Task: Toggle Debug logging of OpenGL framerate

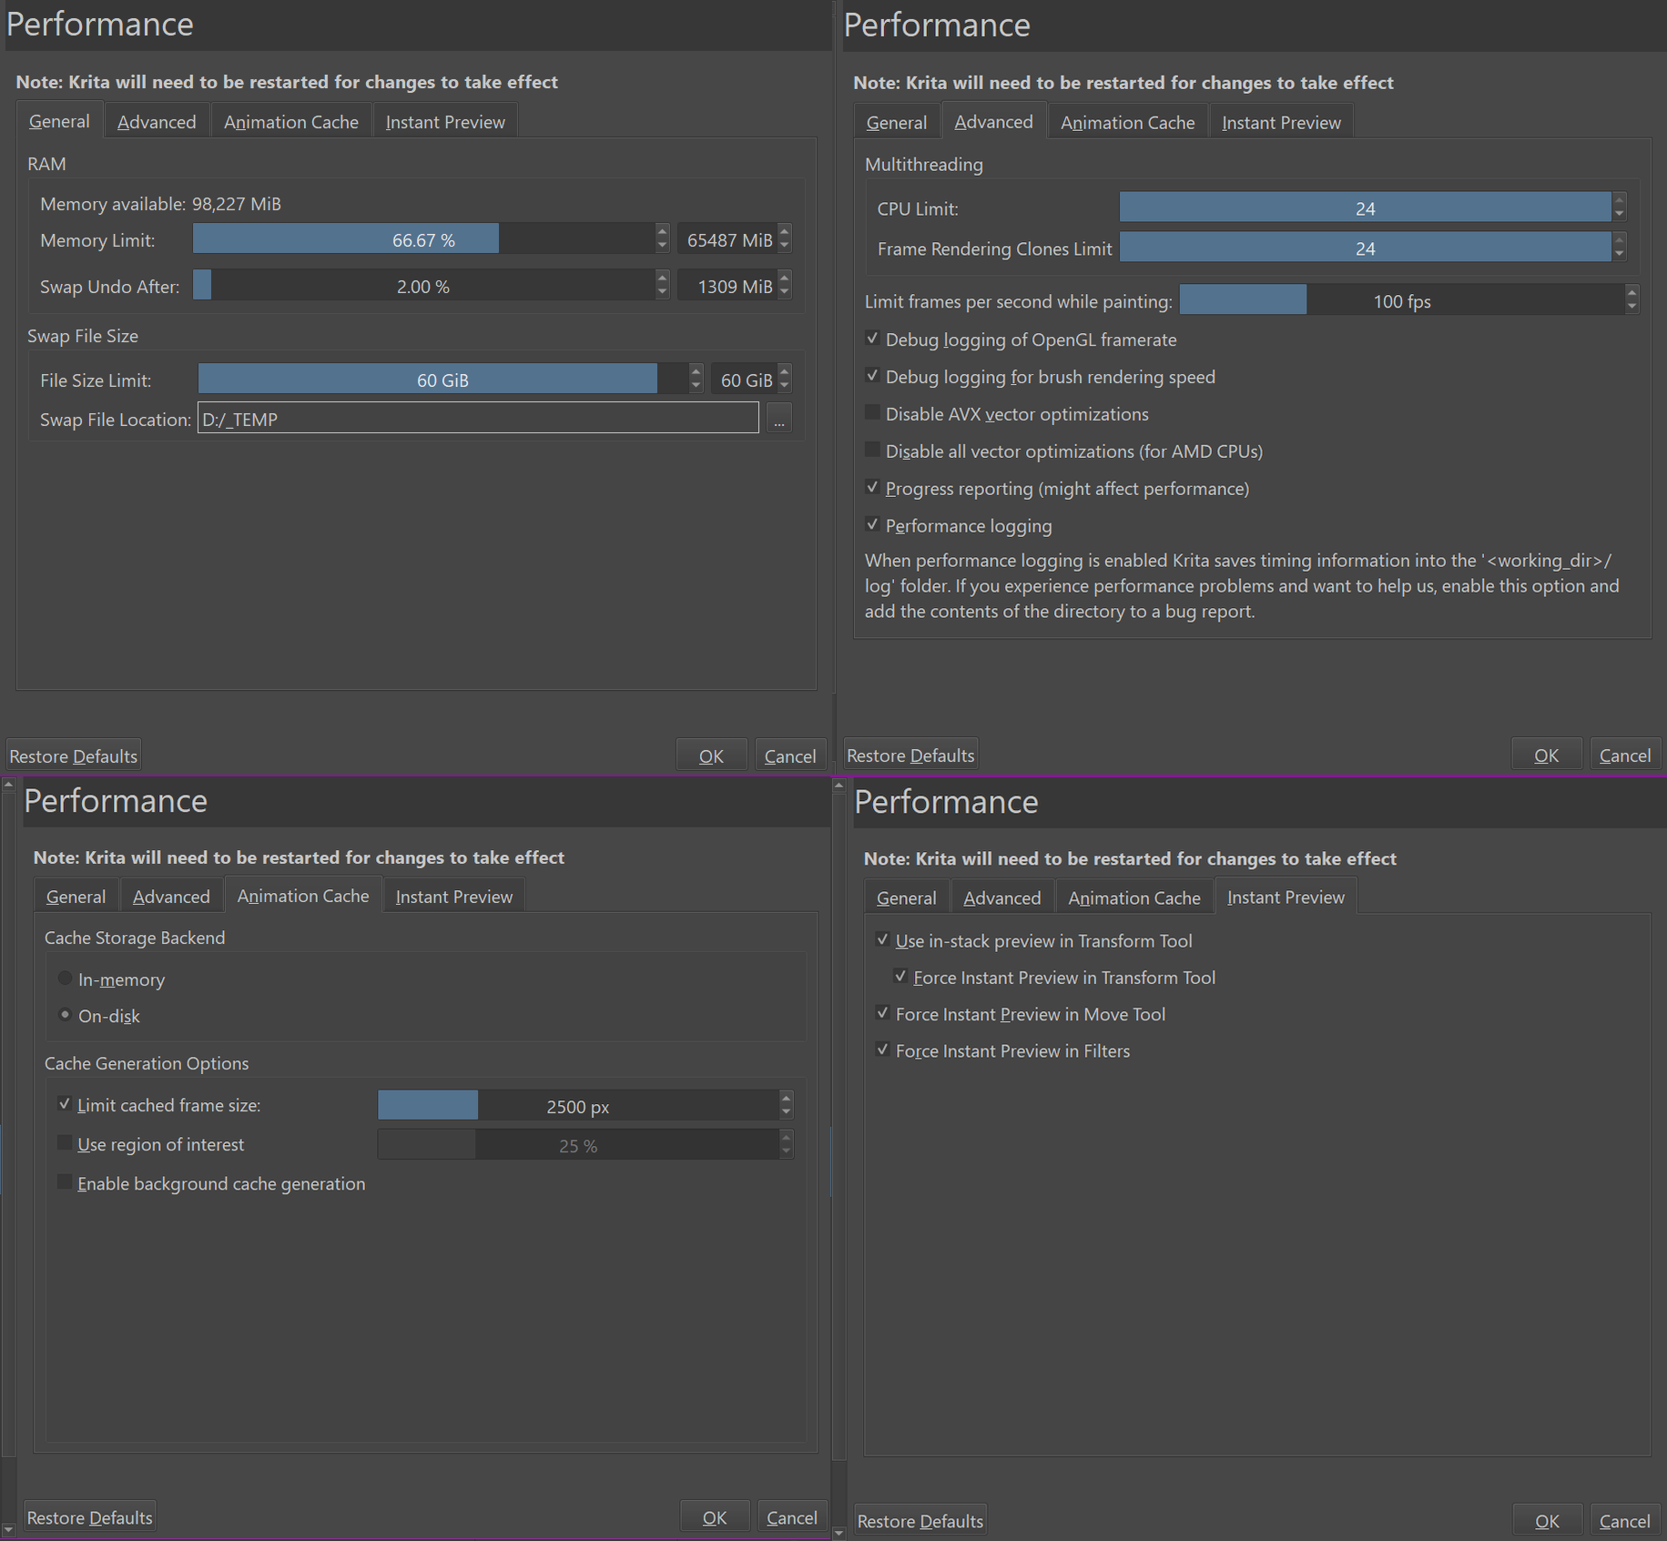Action: pyautogui.click(x=872, y=340)
